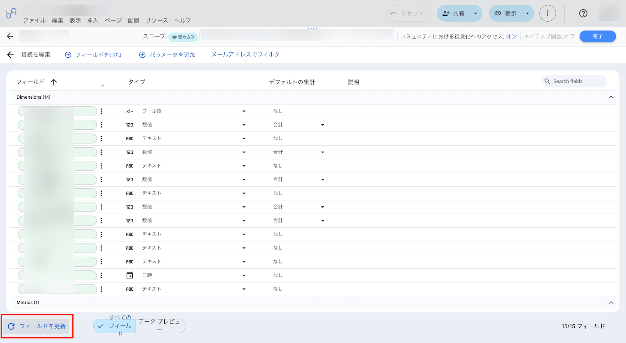Open kebab menu of the first 数値 field row
This screenshot has width=626, height=343.
[x=101, y=125]
